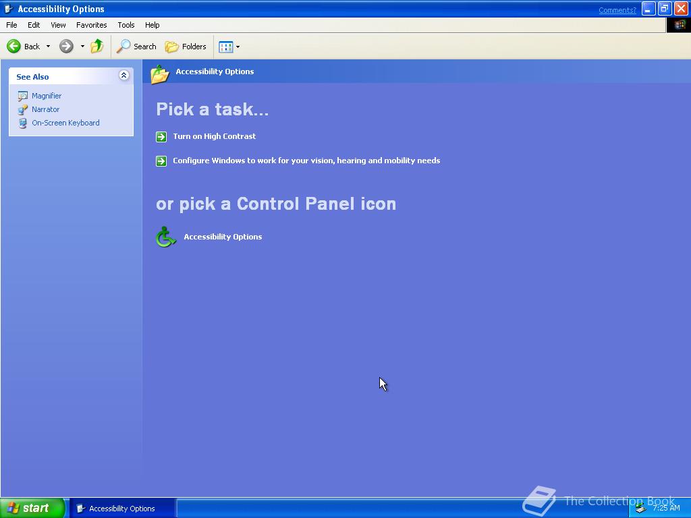
Task: Open the File menu
Action: (11, 25)
